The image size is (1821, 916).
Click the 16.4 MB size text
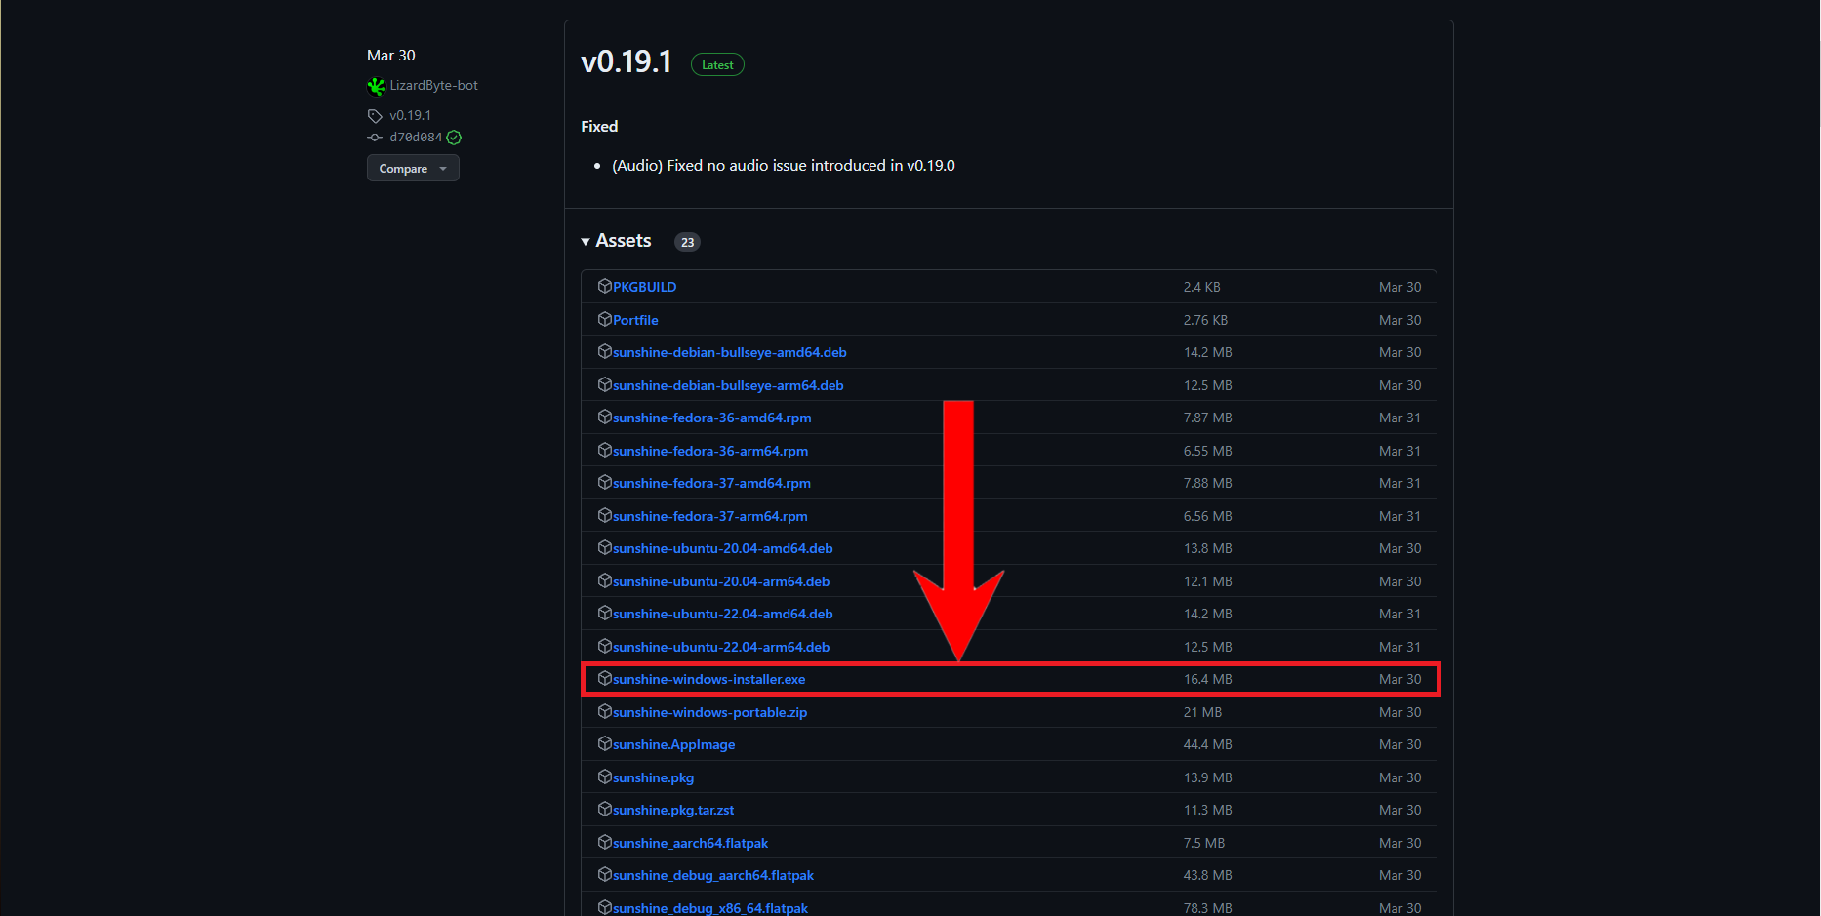point(1208,679)
